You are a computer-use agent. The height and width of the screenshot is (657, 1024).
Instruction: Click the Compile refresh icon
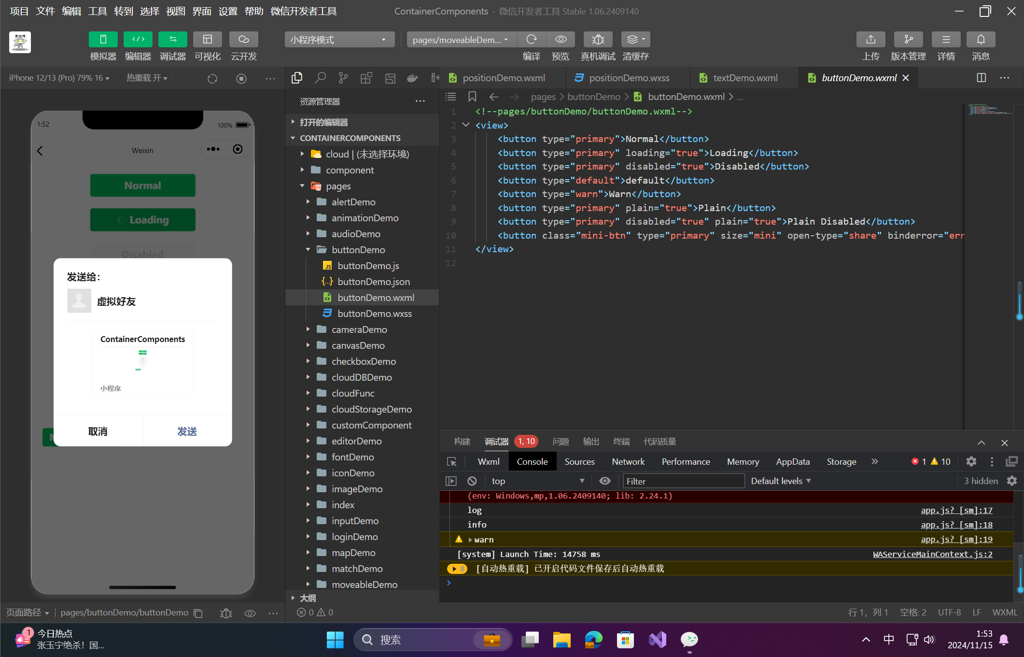click(531, 39)
